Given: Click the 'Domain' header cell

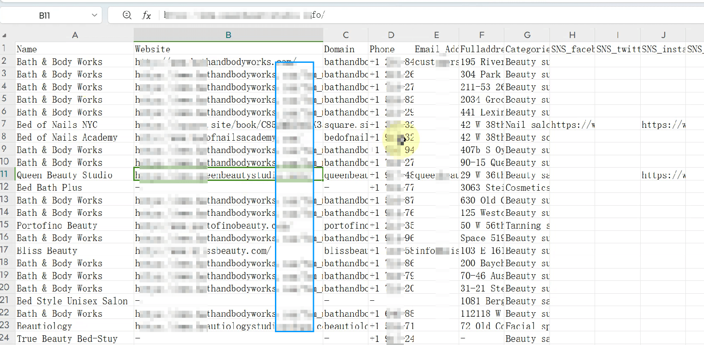Looking at the screenshot, I should point(346,49).
